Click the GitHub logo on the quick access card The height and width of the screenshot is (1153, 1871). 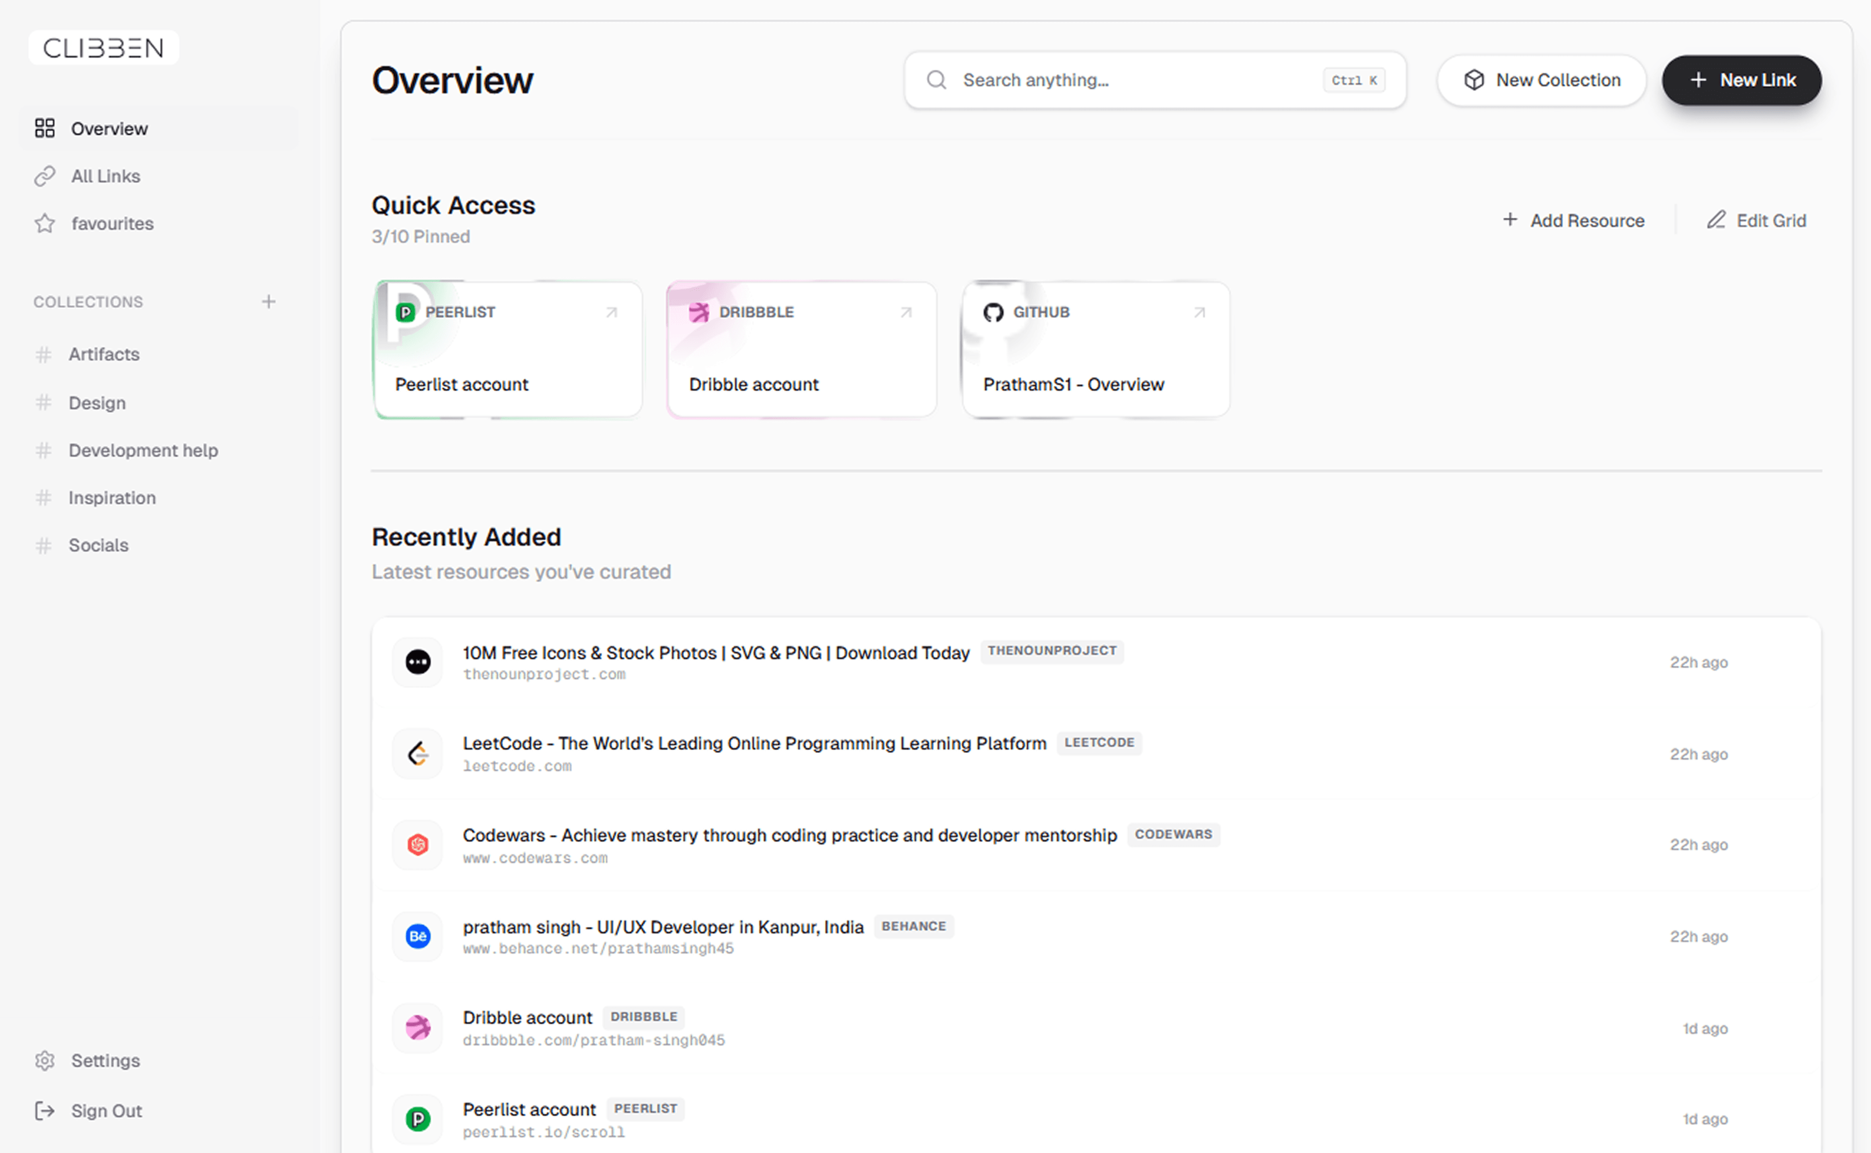[993, 311]
